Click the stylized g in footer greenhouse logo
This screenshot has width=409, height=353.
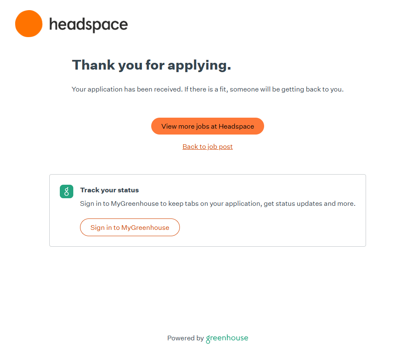(x=209, y=339)
